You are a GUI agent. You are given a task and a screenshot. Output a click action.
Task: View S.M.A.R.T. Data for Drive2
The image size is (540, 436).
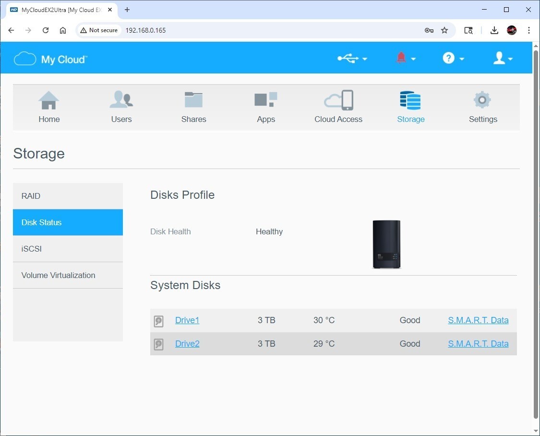tap(478, 344)
